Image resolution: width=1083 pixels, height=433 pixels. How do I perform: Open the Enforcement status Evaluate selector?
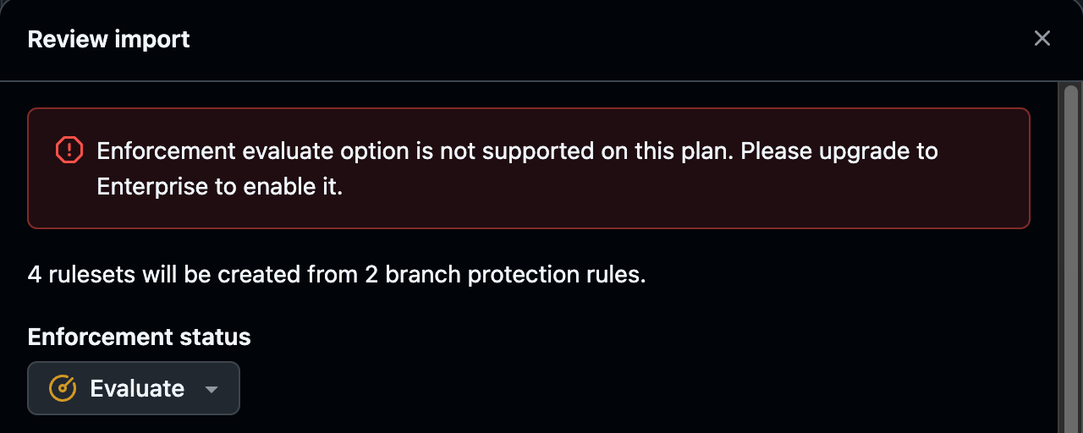[x=134, y=388]
